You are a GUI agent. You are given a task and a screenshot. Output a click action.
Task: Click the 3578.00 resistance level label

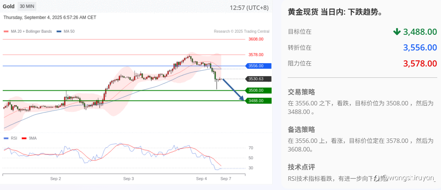click(256, 55)
